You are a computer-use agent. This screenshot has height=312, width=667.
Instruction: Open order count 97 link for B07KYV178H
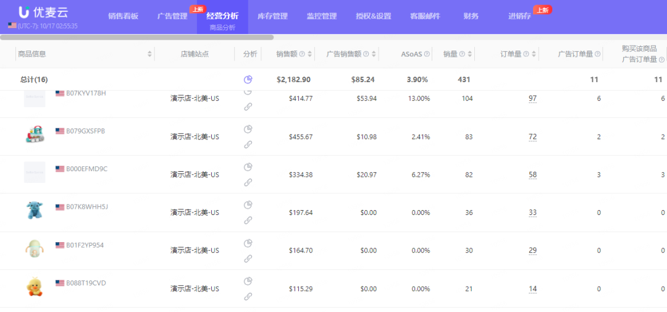pyautogui.click(x=532, y=99)
